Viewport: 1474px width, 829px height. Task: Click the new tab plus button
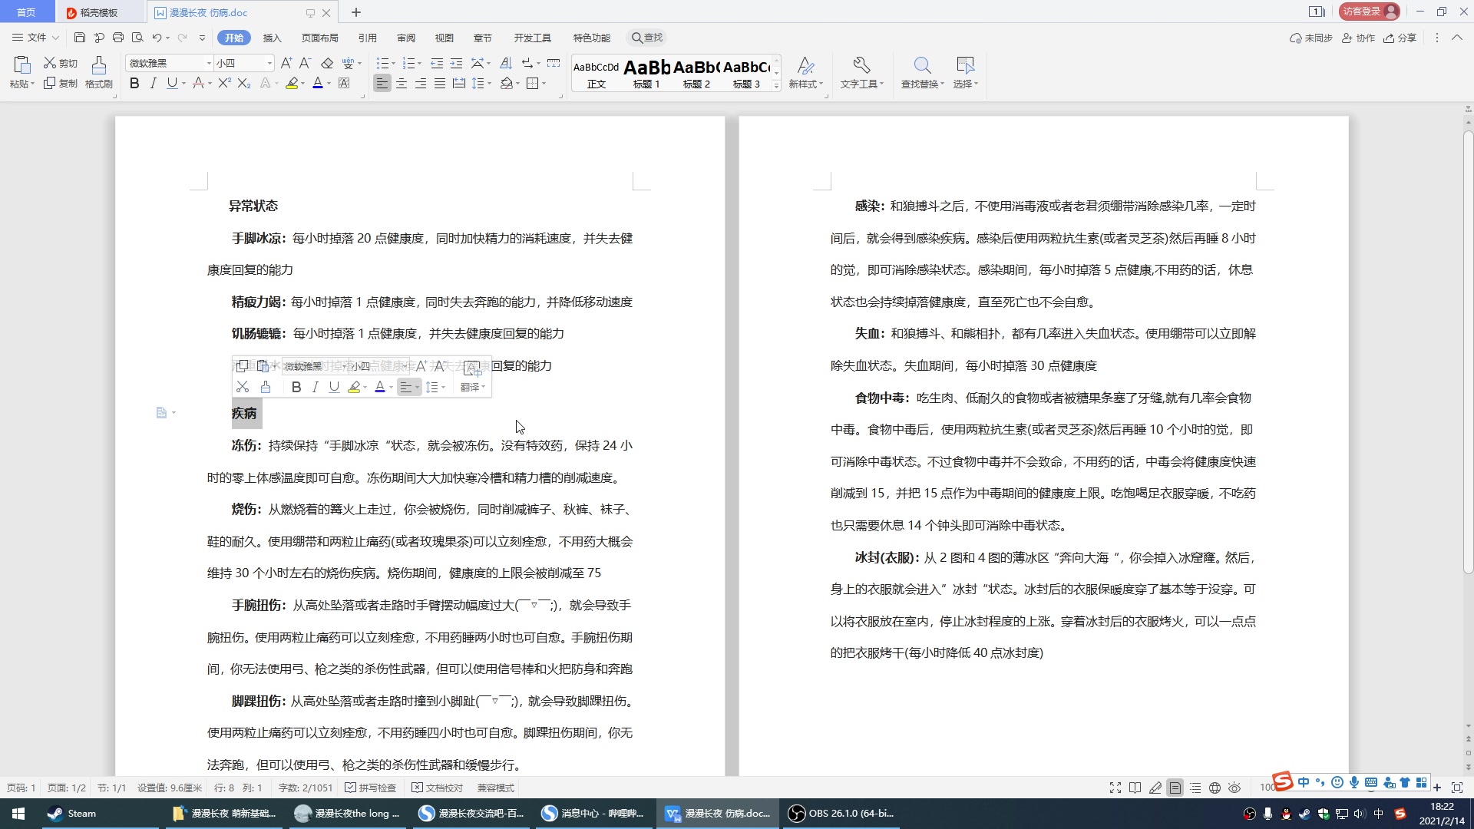point(355,12)
